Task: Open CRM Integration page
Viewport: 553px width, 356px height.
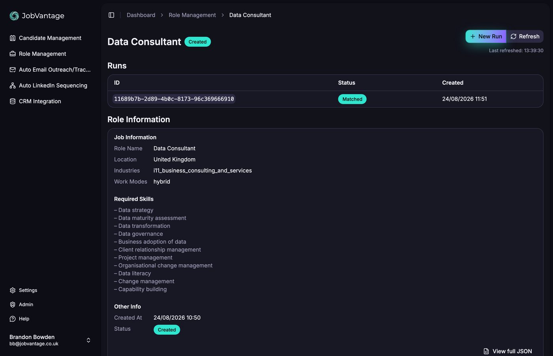Action: 51,101
